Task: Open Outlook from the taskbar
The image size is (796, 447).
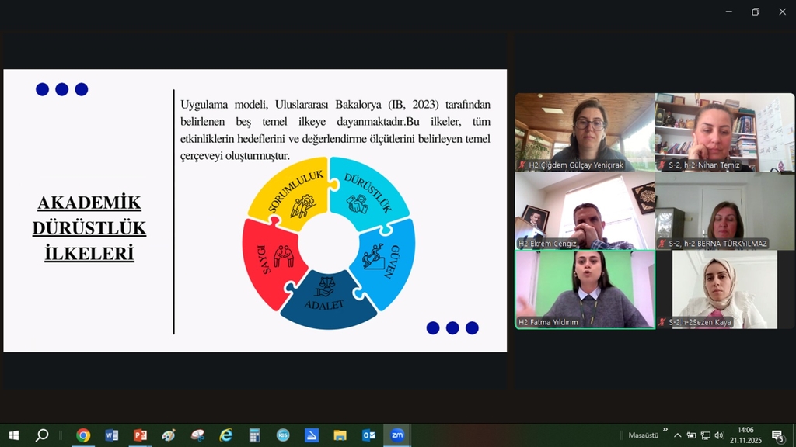Action: pos(368,435)
